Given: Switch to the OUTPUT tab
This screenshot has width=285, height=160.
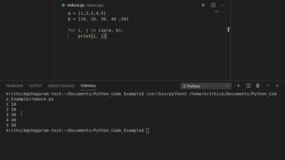Looking at the screenshot, I should 36,86.
